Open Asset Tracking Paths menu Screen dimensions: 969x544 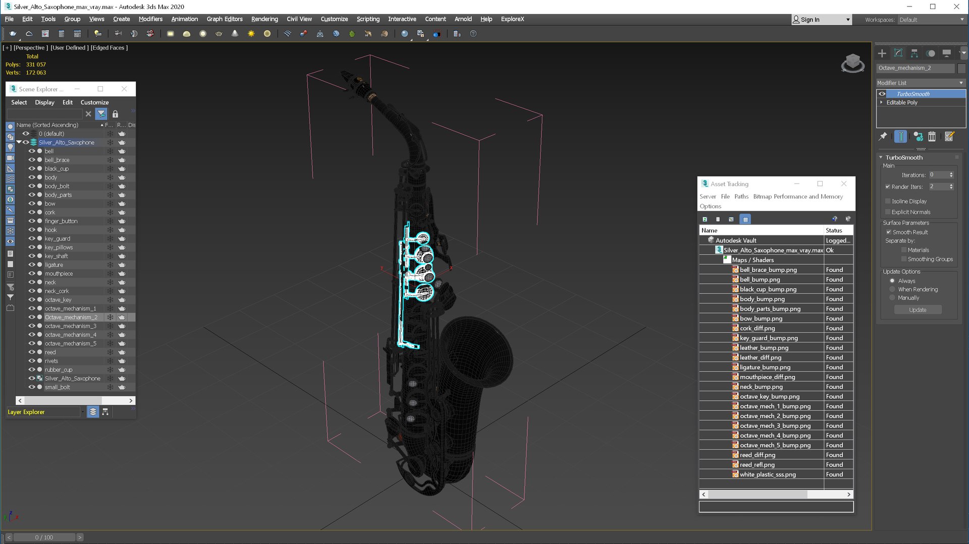pos(741,197)
